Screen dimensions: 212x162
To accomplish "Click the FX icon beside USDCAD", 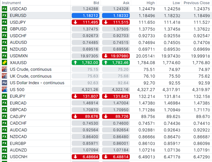I will pyautogui.click(x=4, y=9).
